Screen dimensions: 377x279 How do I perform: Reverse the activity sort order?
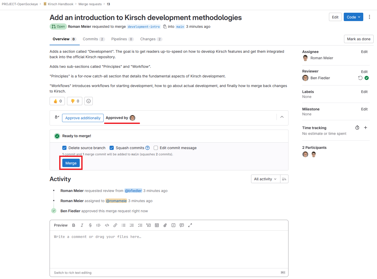tap(284, 179)
